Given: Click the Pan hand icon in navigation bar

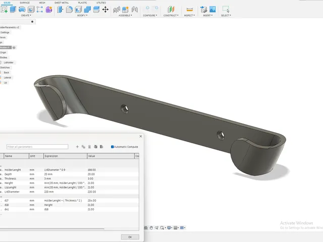Looking at the screenshot, I should [151, 228].
